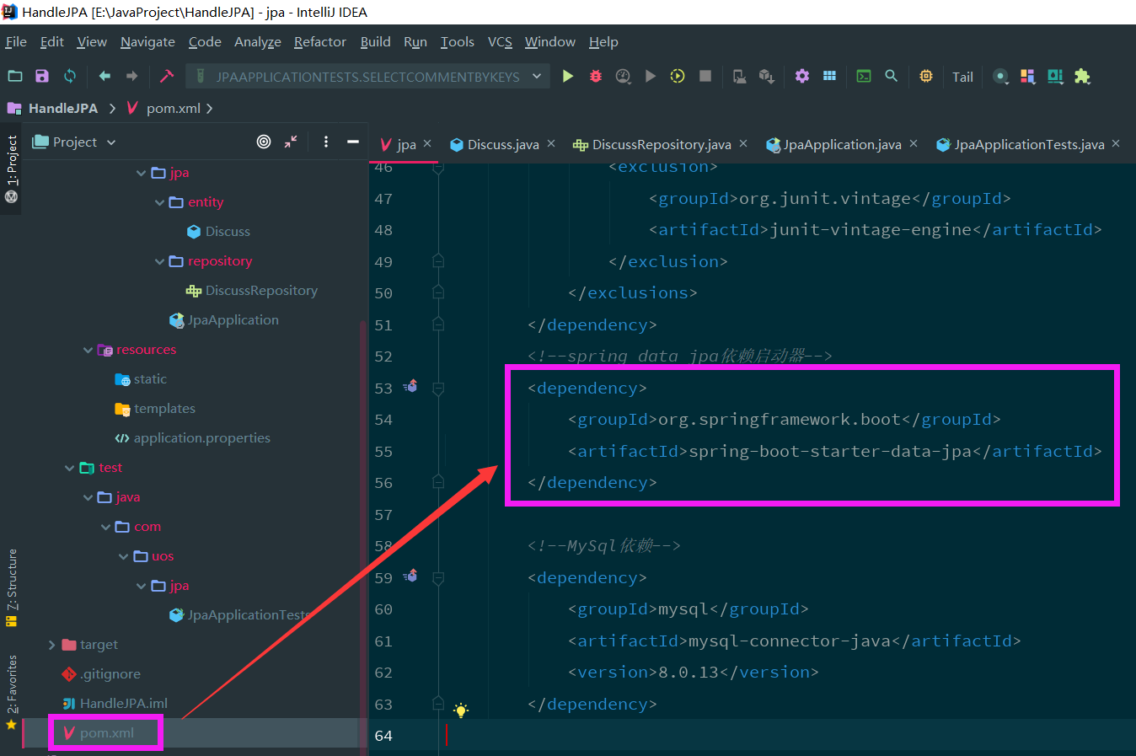Open Search Everywhere magnifier icon
Image resolution: width=1136 pixels, height=756 pixels.
(x=891, y=77)
